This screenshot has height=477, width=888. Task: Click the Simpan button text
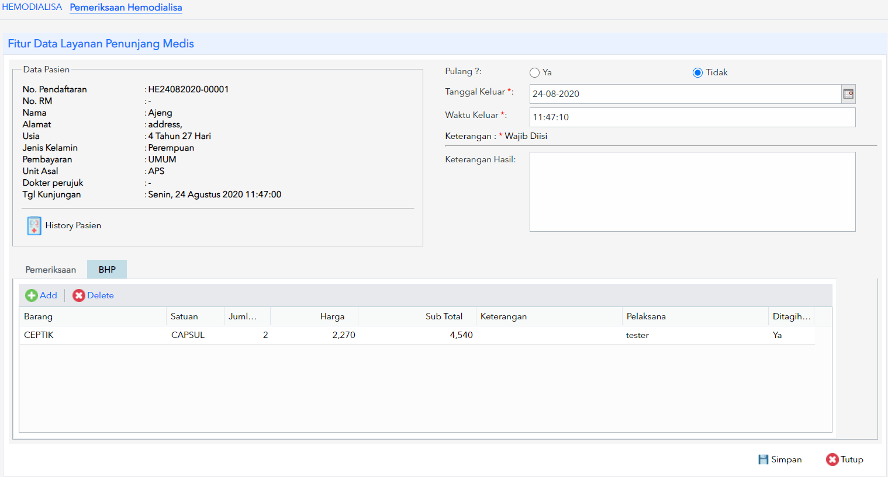pyautogui.click(x=786, y=459)
